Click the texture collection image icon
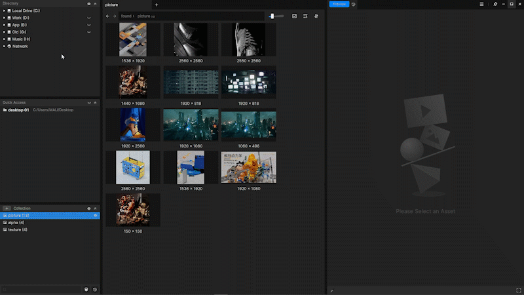 click(x=5, y=229)
